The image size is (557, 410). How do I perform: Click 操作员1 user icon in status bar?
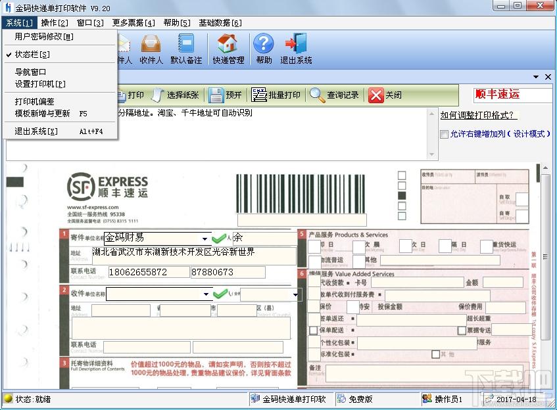point(427,399)
